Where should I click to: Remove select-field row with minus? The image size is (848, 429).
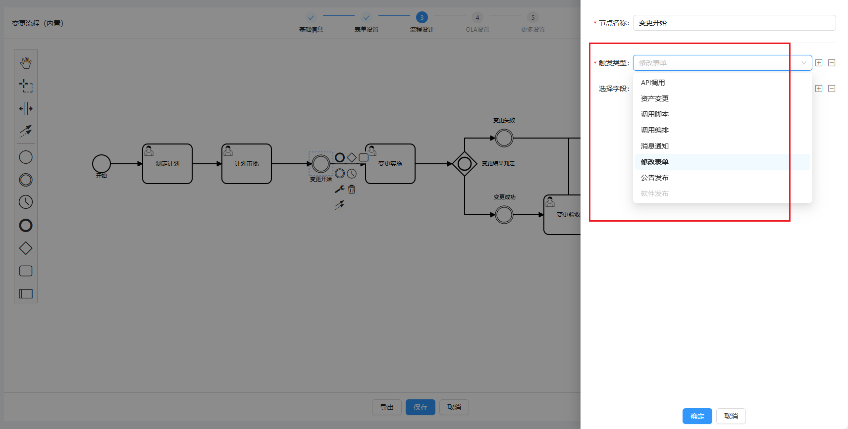[832, 89]
